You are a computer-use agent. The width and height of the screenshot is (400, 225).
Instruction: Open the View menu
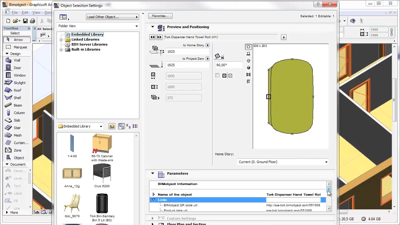tap(36, 12)
